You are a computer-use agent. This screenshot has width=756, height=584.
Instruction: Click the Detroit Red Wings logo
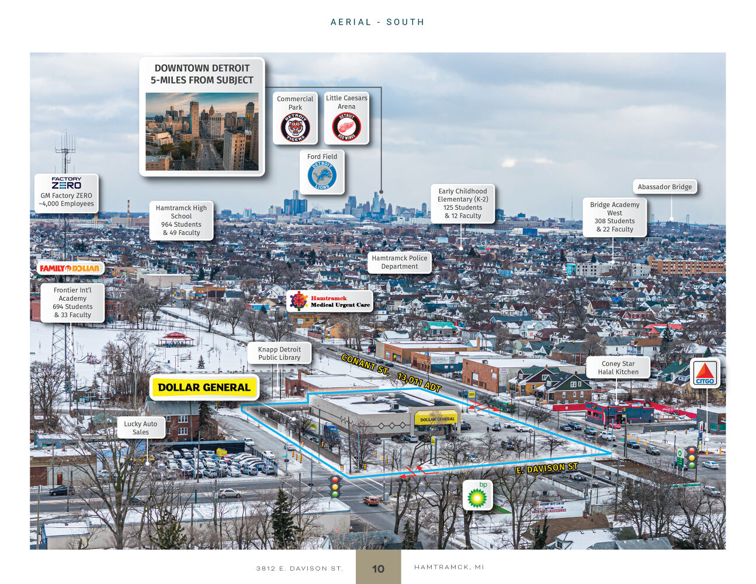(x=346, y=127)
